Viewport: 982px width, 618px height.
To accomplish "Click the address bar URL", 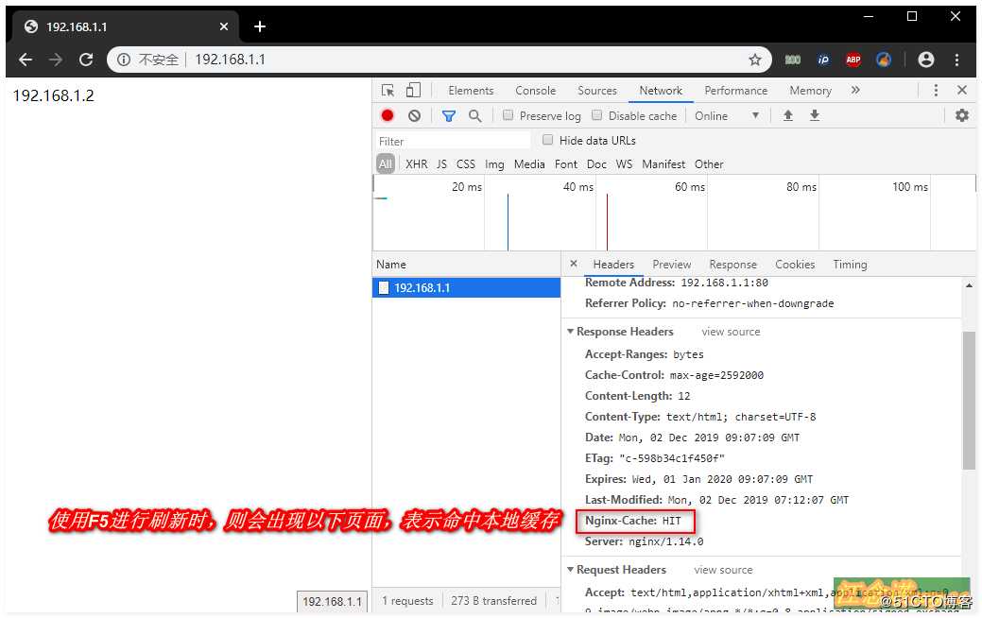I will (230, 60).
